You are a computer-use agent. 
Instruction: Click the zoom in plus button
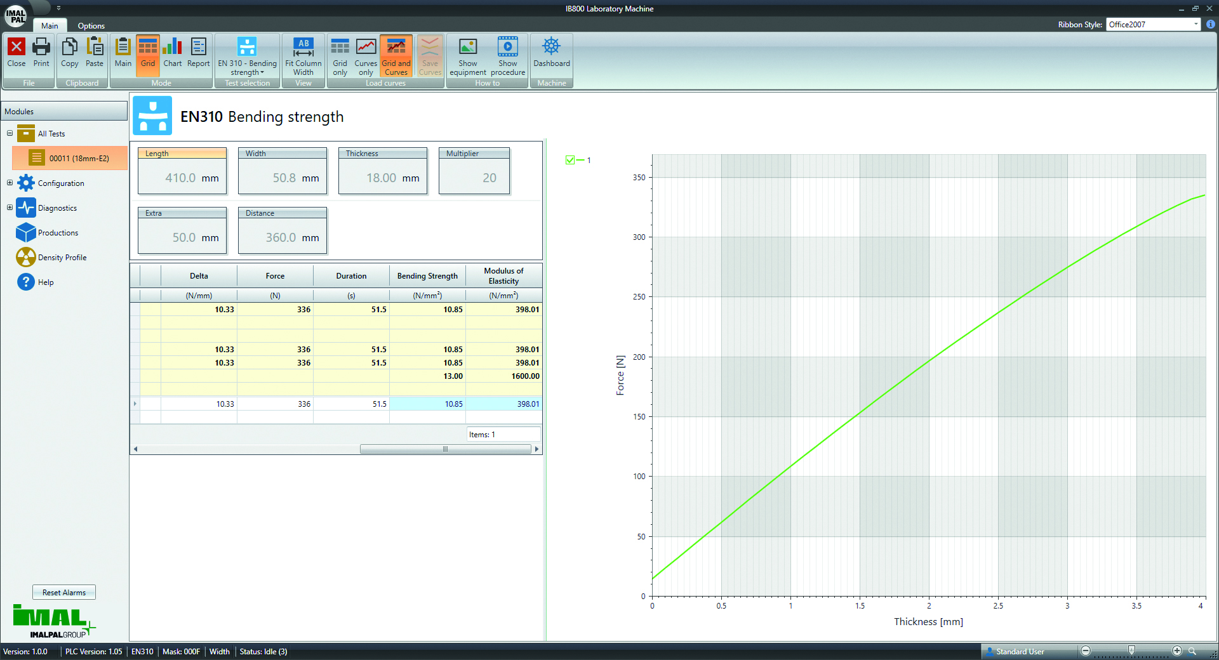click(1177, 651)
